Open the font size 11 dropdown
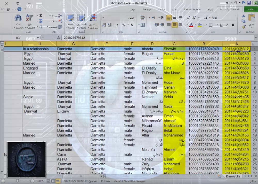 (199, 18)
